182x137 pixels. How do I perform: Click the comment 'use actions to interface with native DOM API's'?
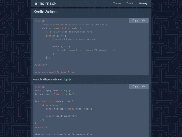coord(73,25)
